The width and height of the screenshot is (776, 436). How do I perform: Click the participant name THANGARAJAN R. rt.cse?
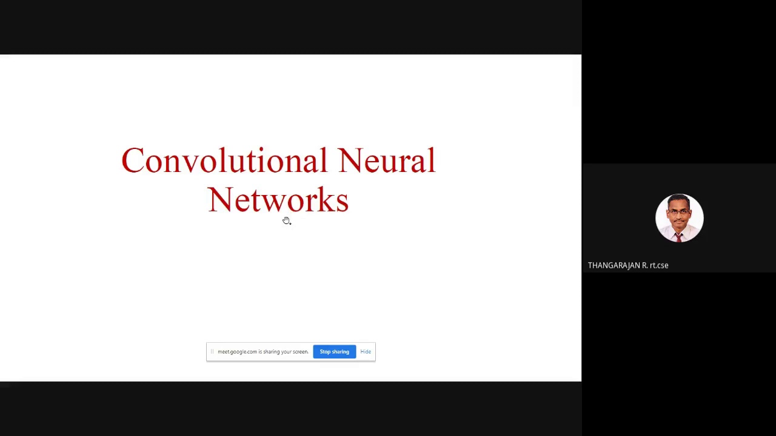point(628,265)
